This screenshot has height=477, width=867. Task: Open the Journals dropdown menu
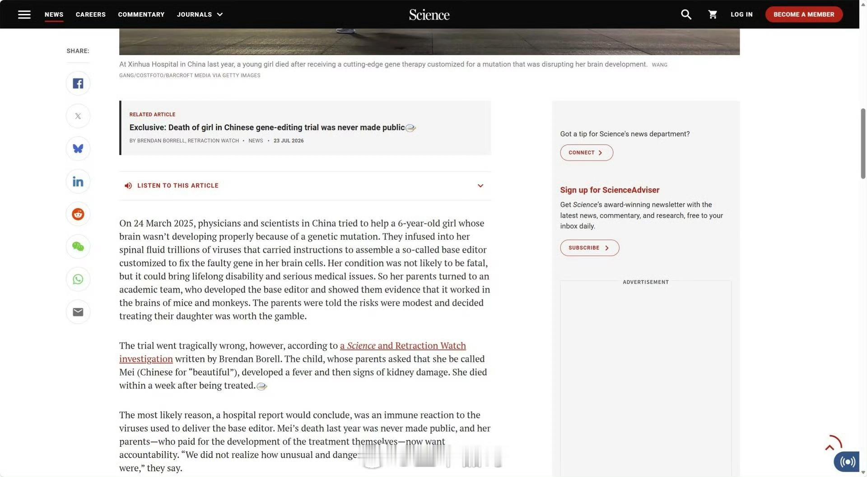[200, 14]
